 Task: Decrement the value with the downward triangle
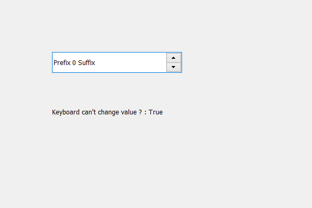point(173,67)
